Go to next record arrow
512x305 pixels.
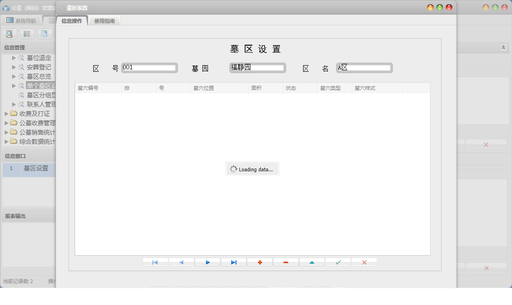tap(208, 263)
